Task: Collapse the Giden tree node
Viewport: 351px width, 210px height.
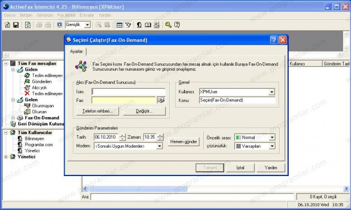Action: 13,70
